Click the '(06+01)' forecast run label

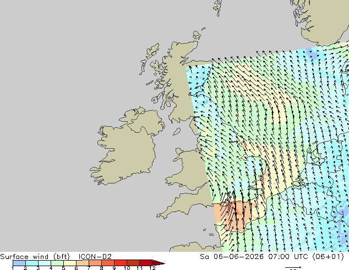tap(328, 257)
